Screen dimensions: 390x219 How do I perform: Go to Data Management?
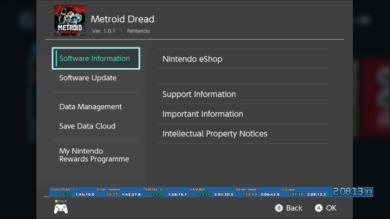(91, 107)
